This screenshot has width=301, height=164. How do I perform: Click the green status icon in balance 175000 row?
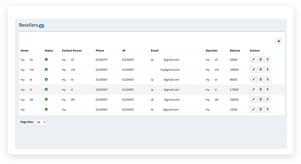pyautogui.click(x=46, y=89)
